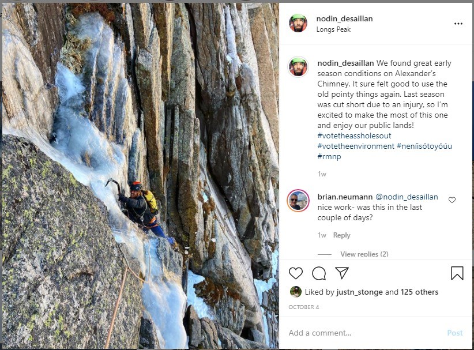
Task: Click the caption's nodin_desaillan avatar
Action: click(298, 67)
